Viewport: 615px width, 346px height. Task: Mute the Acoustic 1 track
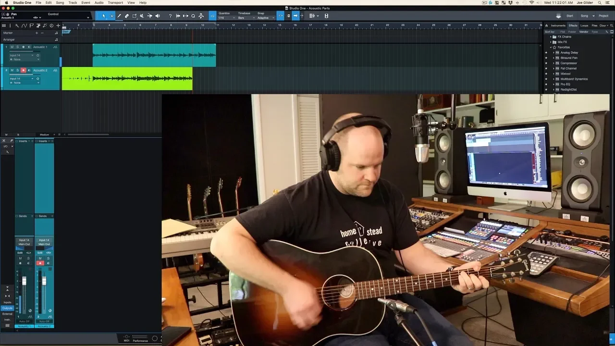(x=12, y=47)
